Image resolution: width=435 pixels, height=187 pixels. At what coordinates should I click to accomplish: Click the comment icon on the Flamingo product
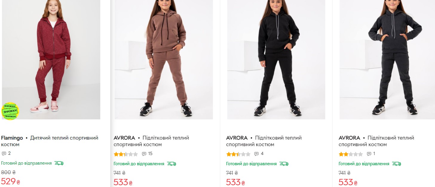coord(4,154)
